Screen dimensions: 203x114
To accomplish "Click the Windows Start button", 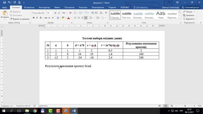I will tap(4, 111).
